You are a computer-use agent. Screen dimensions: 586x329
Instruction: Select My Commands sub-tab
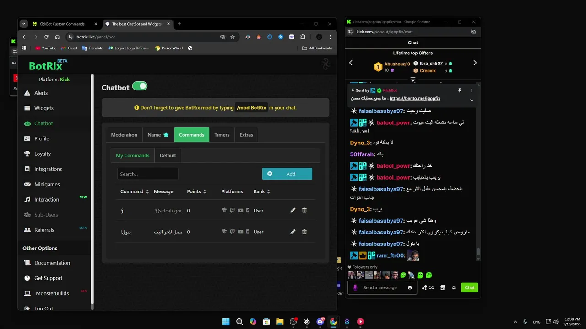(132, 155)
